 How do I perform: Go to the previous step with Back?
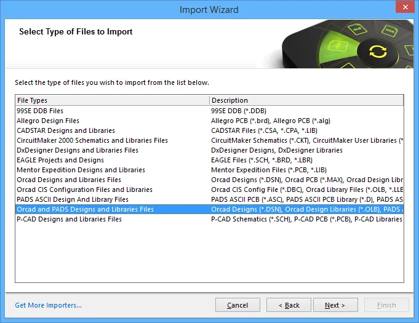point(289,305)
